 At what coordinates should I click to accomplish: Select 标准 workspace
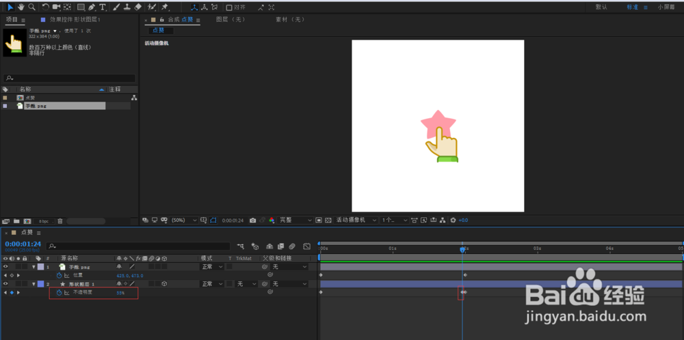tap(633, 7)
